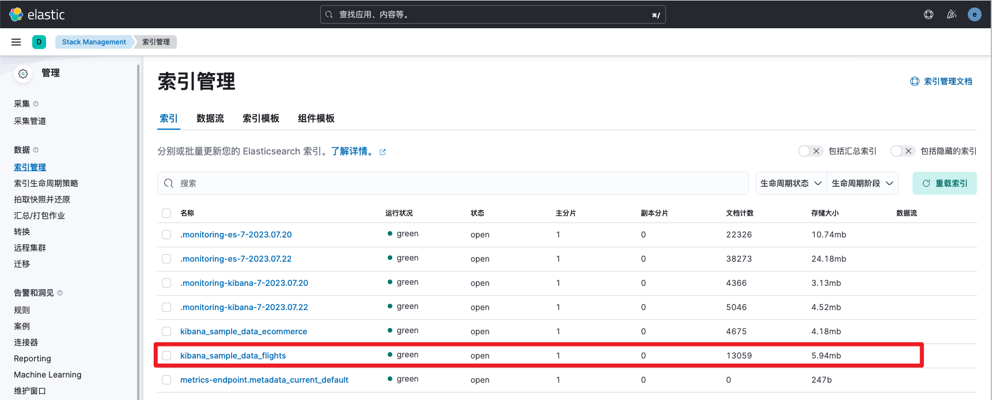The width and height of the screenshot is (992, 400).
Task: Switch to the 索引模板 tab
Action: coord(260,118)
